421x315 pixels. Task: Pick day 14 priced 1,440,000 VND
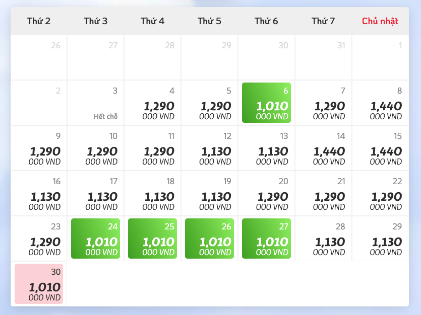pyautogui.click(x=323, y=148)
